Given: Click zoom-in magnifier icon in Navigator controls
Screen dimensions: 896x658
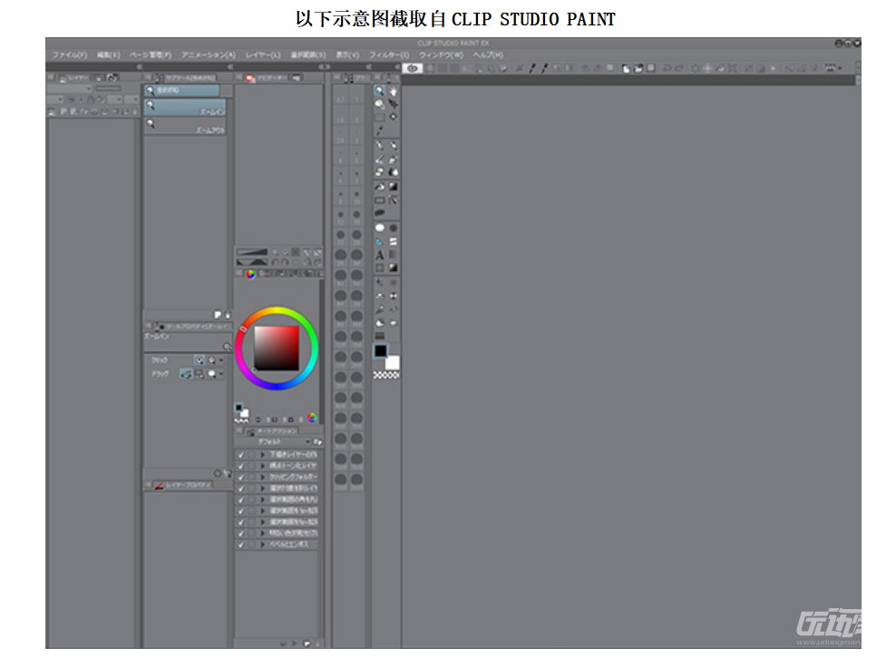Looking at the screenshot, I should click(x=285, y=252).
